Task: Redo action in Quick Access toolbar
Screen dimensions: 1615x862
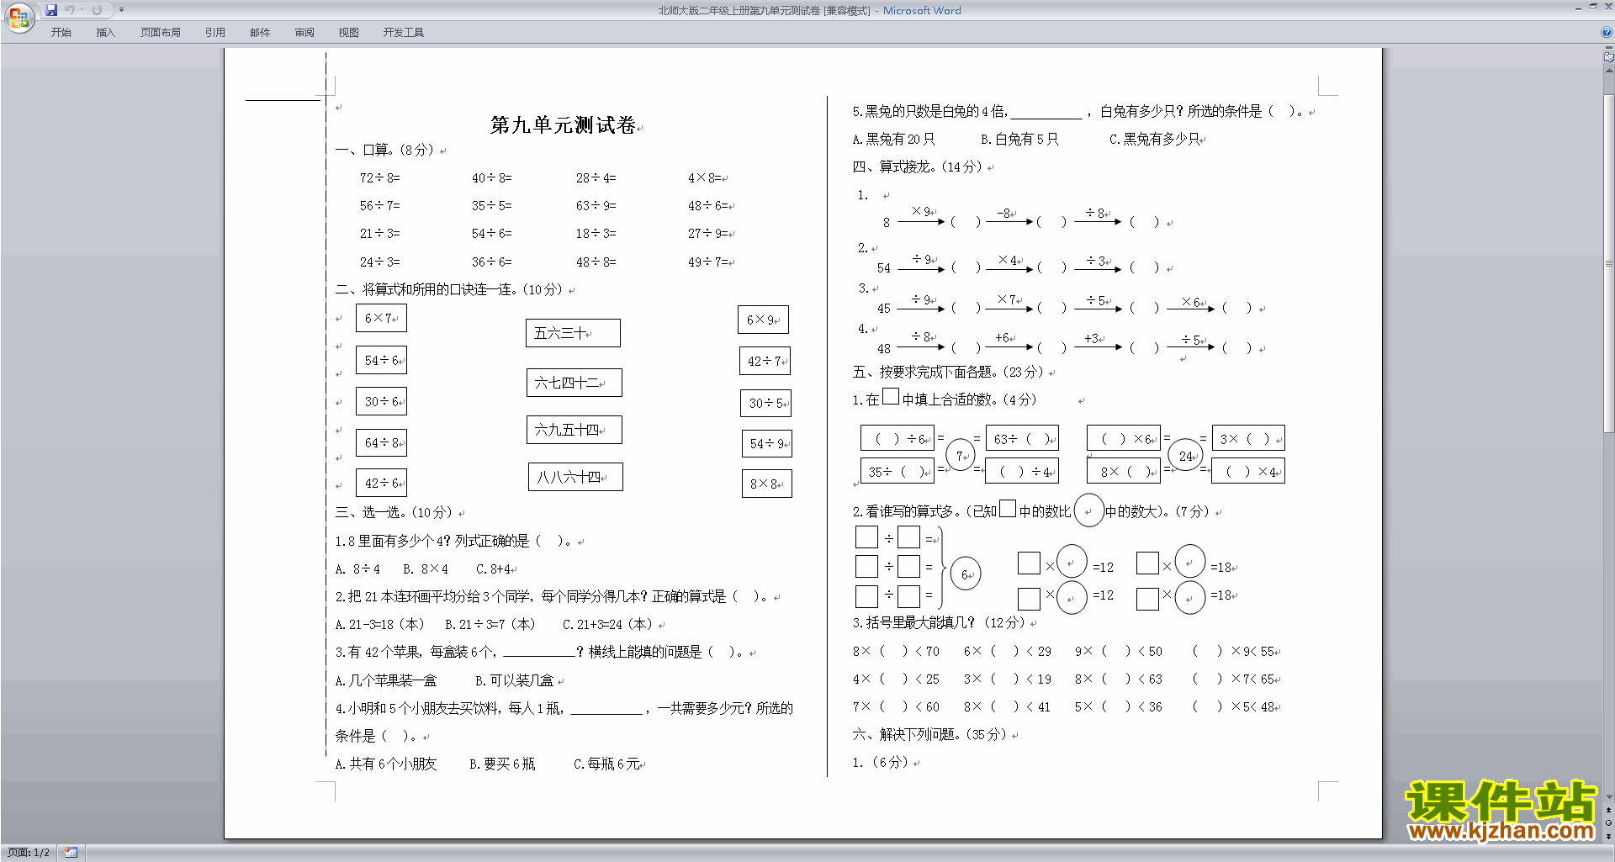Action: [97, 10]
